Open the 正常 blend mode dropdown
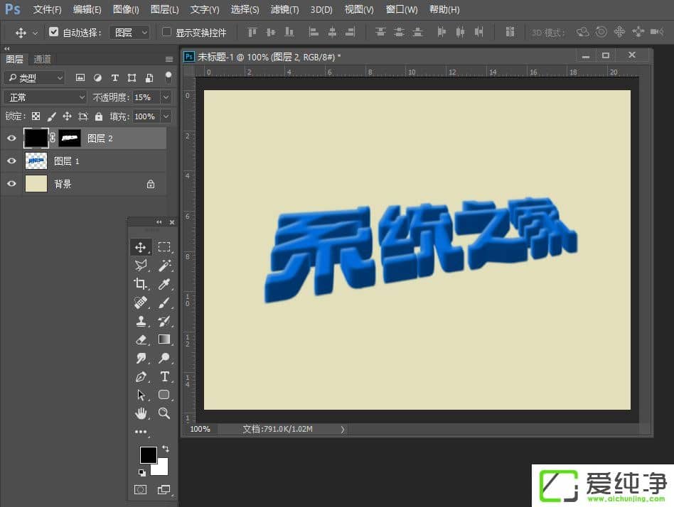Image resolution: width=674 pixels, height=507 pixels. [x=45, y=97]
